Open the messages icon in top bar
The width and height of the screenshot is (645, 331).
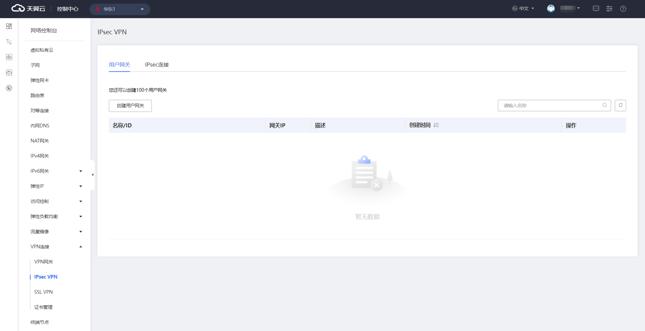596,9
